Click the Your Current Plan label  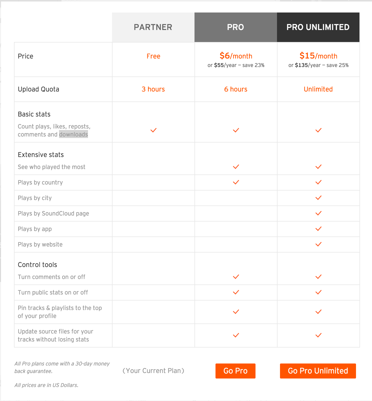153,371
